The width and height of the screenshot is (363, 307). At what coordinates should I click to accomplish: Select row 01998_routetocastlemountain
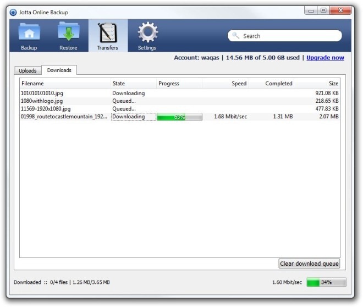180,117
